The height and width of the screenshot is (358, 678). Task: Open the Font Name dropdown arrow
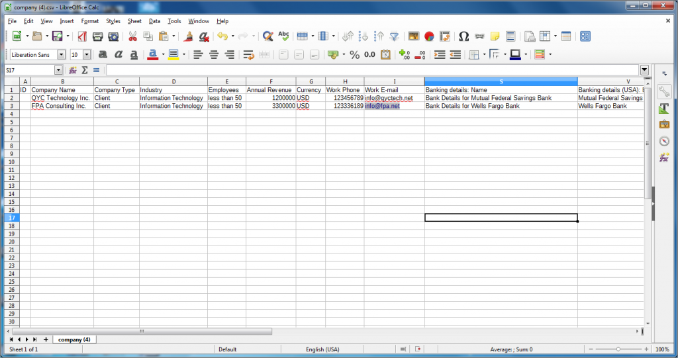[x=62, y=54]
